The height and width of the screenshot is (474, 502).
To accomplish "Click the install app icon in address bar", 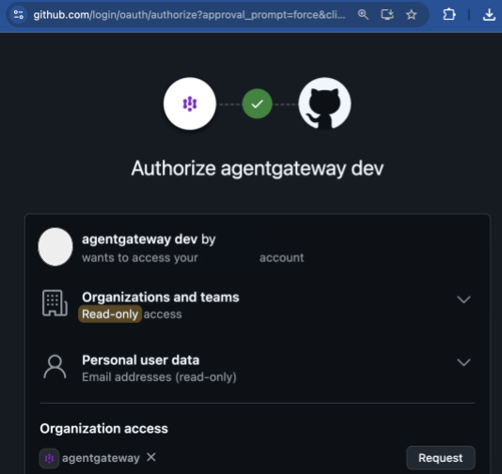I will [x=387, y=15].
